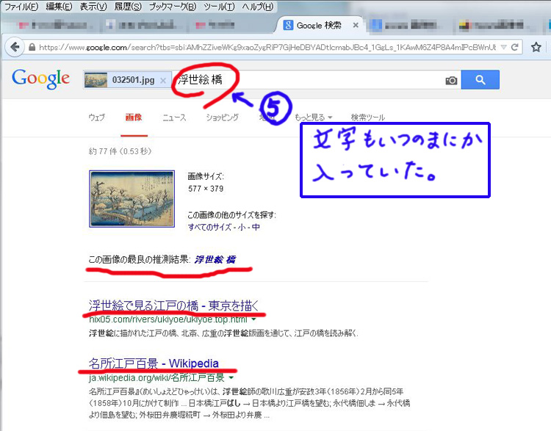551x431 pixels.
Task: Click the browser back arrow button
Action: [x=15, y=47]
